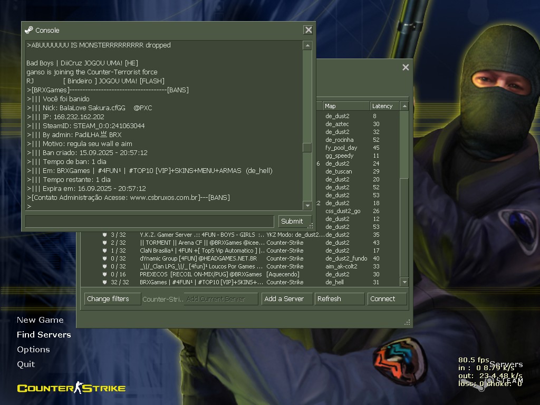This screenshot has height=405, width=540.
Task: Click shield icon on ClaN Brasilia row
Action: [105, 250]
